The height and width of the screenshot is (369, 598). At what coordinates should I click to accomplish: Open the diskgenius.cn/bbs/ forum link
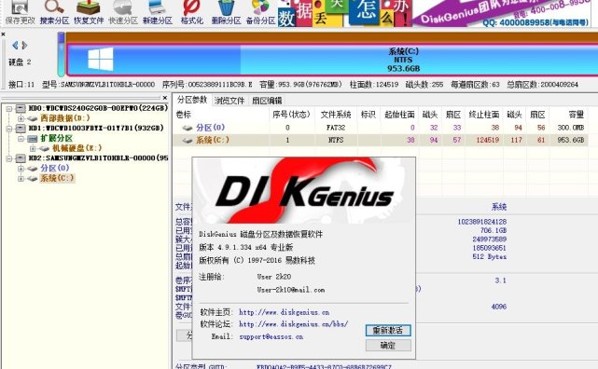pyautogui.click(x=293, y=324)
